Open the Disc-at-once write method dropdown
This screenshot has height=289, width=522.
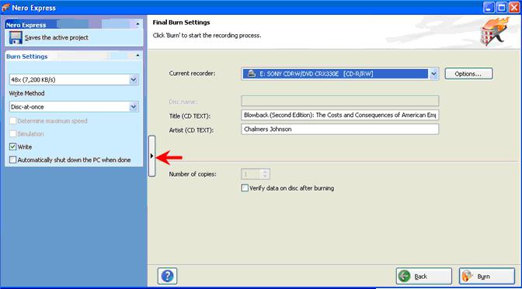pyautogui.click(x=134, y=107)
